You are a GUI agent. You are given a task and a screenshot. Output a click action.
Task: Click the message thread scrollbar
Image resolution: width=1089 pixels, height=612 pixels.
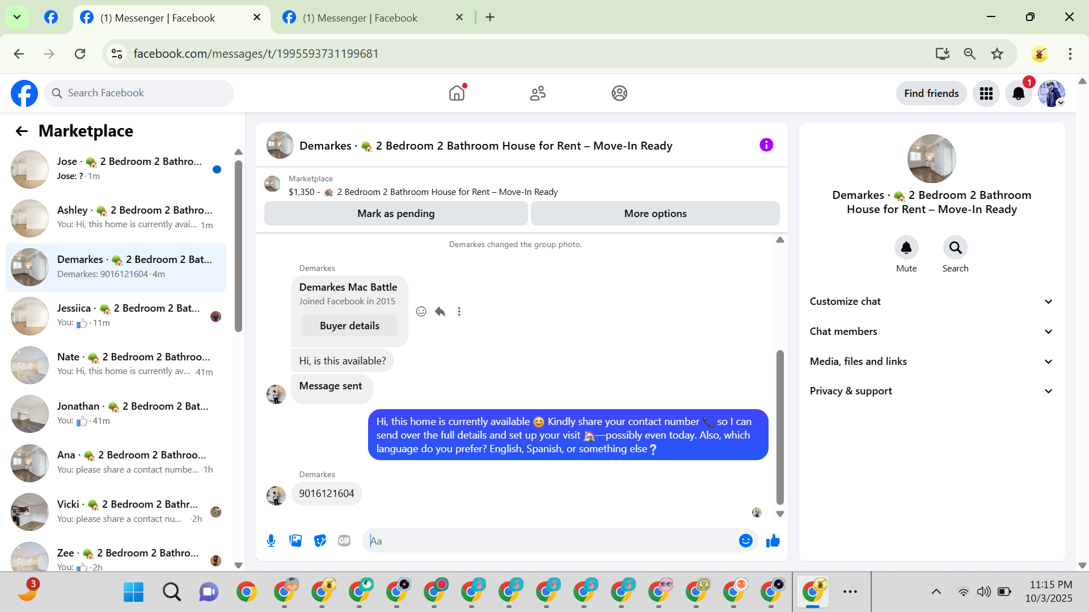coord(780,427)
